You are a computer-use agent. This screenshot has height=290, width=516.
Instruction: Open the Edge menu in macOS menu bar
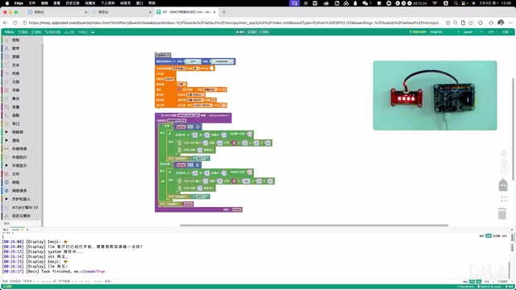coord(19,3)
